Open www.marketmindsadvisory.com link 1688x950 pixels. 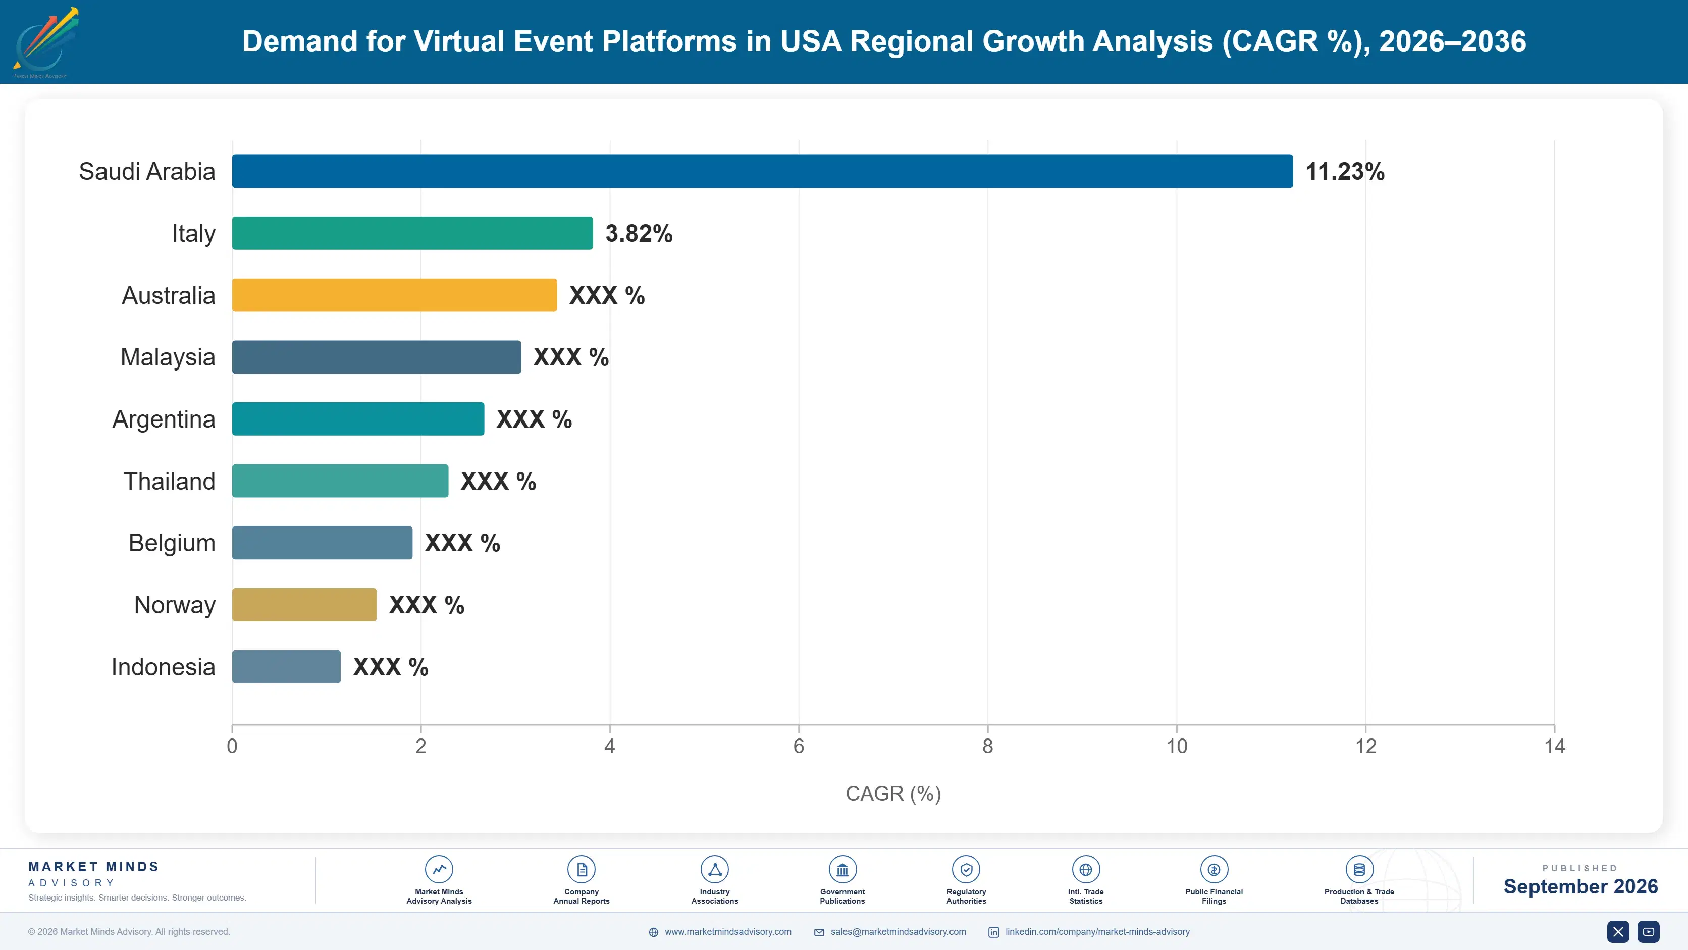coord(728,932)
